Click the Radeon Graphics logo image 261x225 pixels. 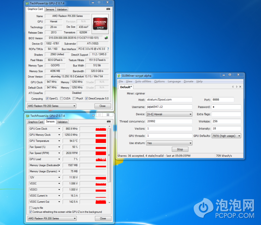[x=100, y=24]
